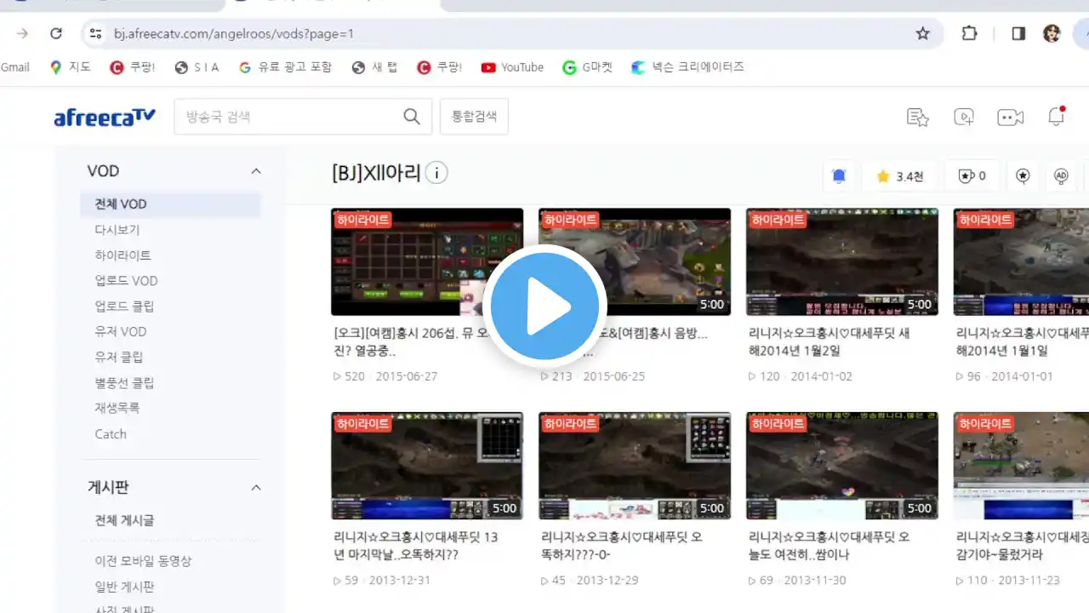Open the video title '오똑하지???-0-'
The width and height of the screenshot is (1089, 613).
622,546
